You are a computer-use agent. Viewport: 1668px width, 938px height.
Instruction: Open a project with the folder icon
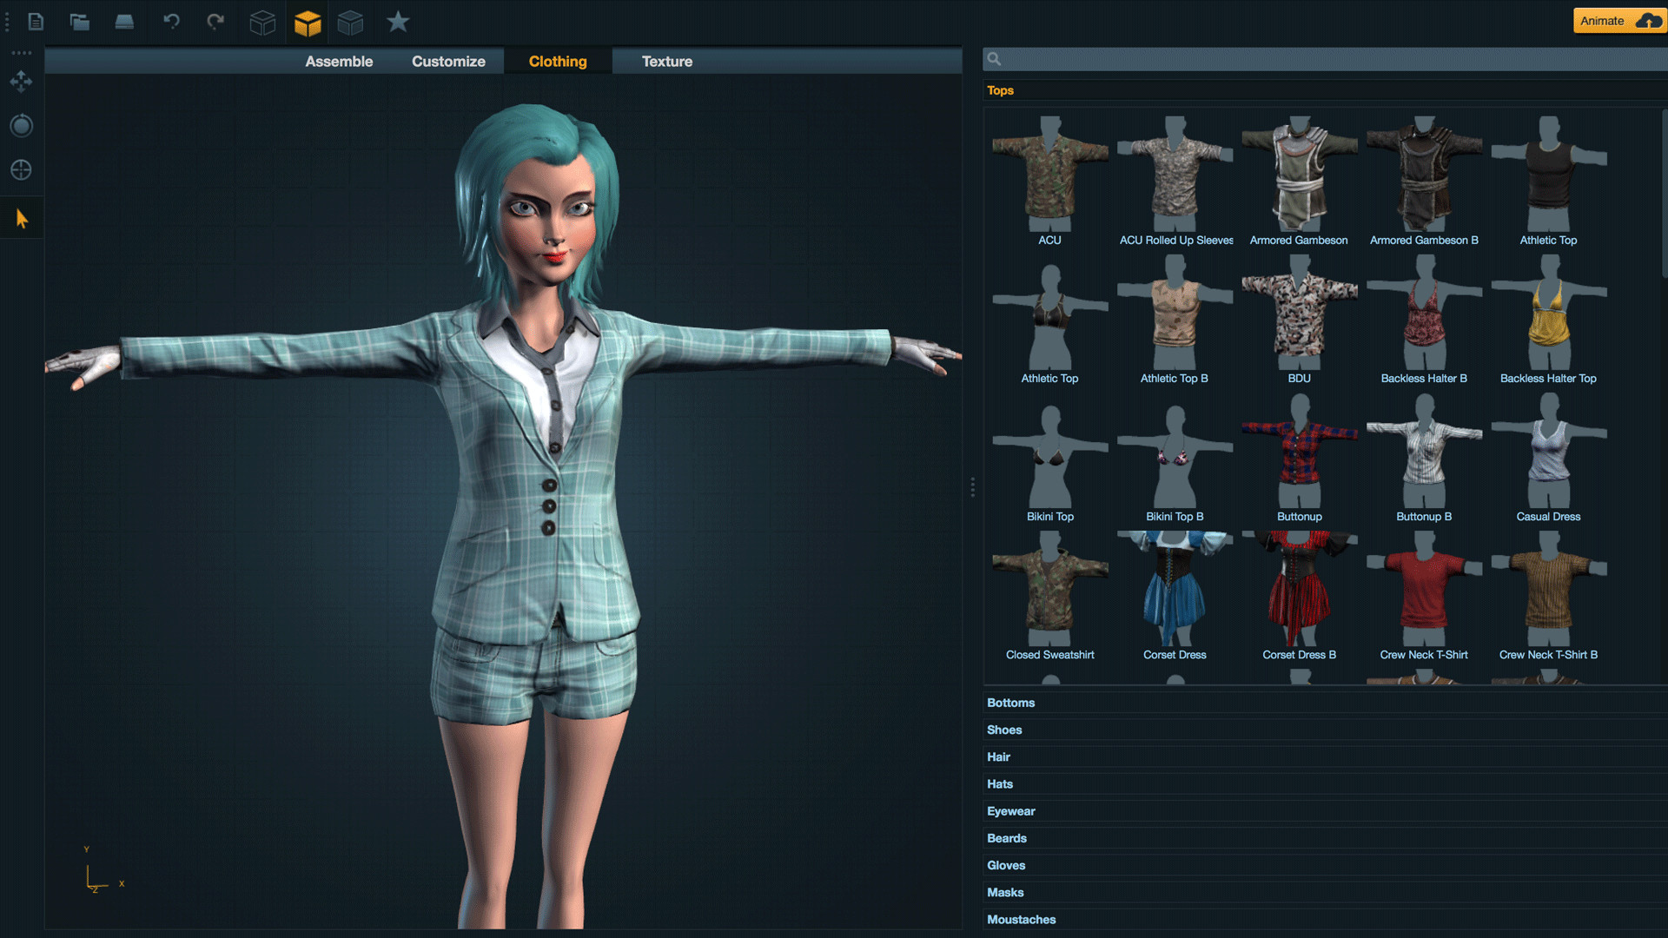(x=80, y=22)
